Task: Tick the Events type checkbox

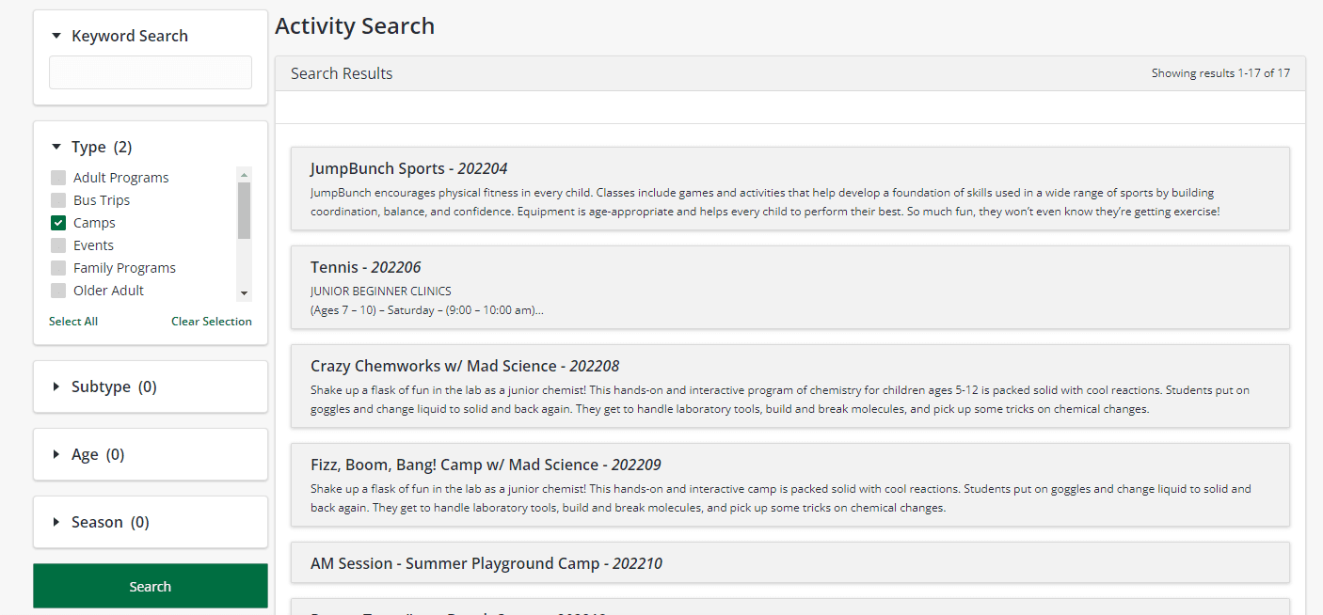Action: [58, 245]
